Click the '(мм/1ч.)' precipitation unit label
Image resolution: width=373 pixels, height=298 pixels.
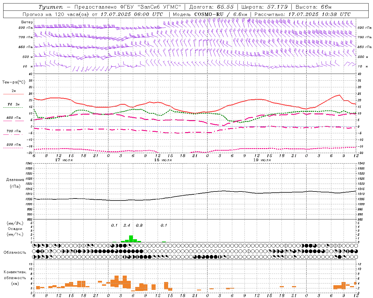coord(15,234)
